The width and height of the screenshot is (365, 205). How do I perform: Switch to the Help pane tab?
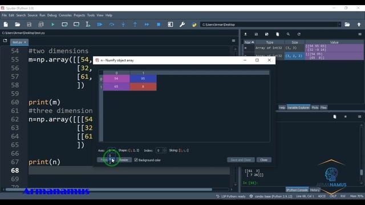282,108
